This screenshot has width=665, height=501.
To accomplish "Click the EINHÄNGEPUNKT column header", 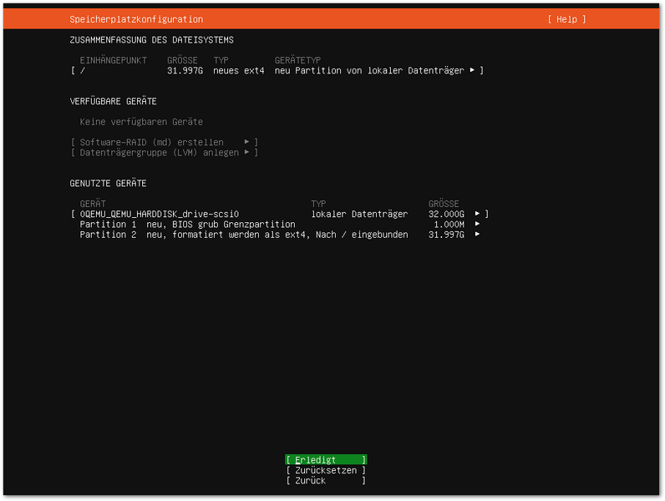I will [114, 60].
